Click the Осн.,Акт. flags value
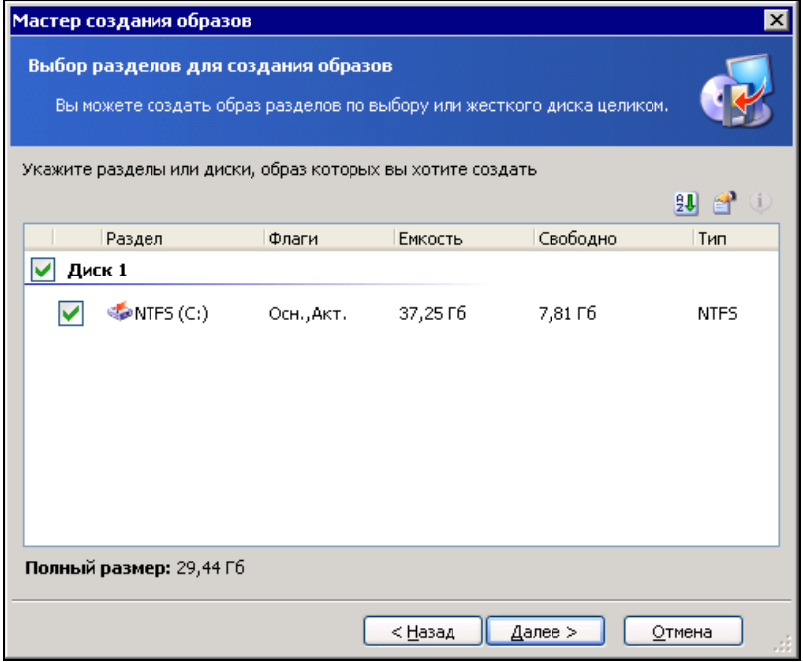Screen dimensions: 803x662 308,313
